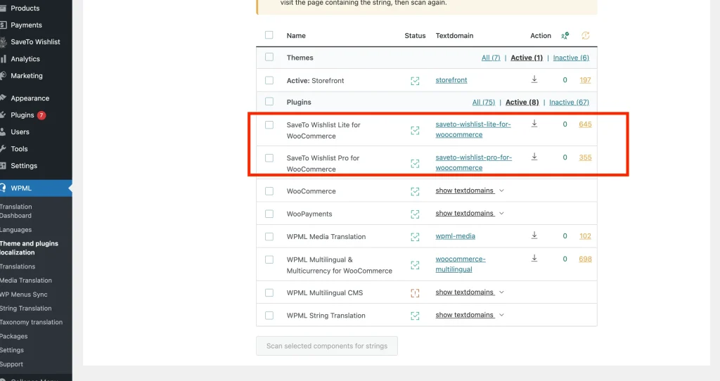Open Plugins in the admin sidebar
720x381 pixels.
[22, 115]
